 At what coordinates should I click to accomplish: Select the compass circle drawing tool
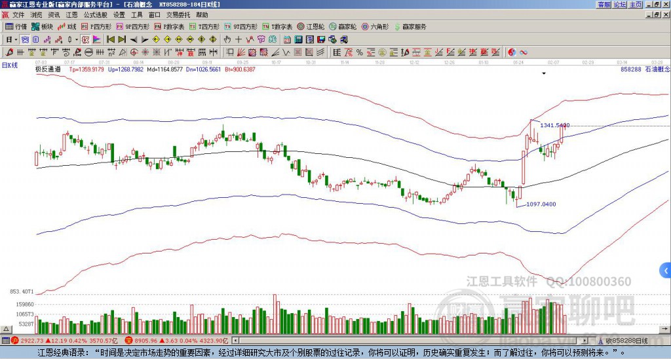click(x=88, y=52)
